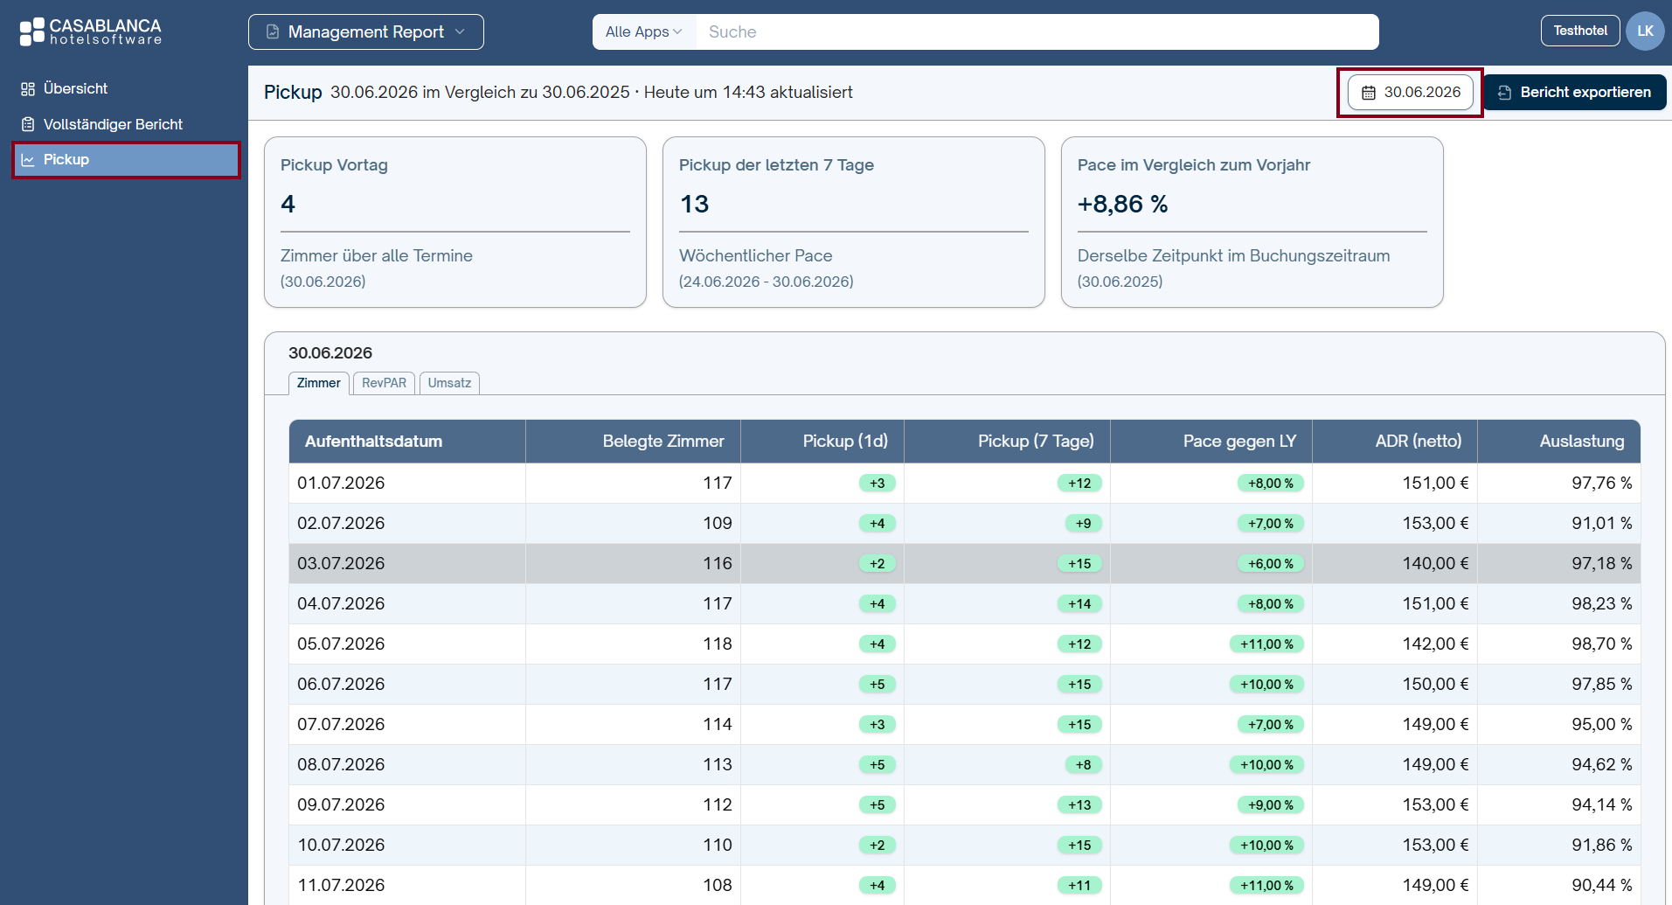Click the calendar icon beside 30.06.2026
Viewport: 1672px width, 905px height.
pos(1369,93)
